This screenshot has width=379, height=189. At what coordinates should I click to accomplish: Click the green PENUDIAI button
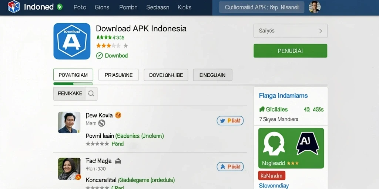tap(290, 51)
